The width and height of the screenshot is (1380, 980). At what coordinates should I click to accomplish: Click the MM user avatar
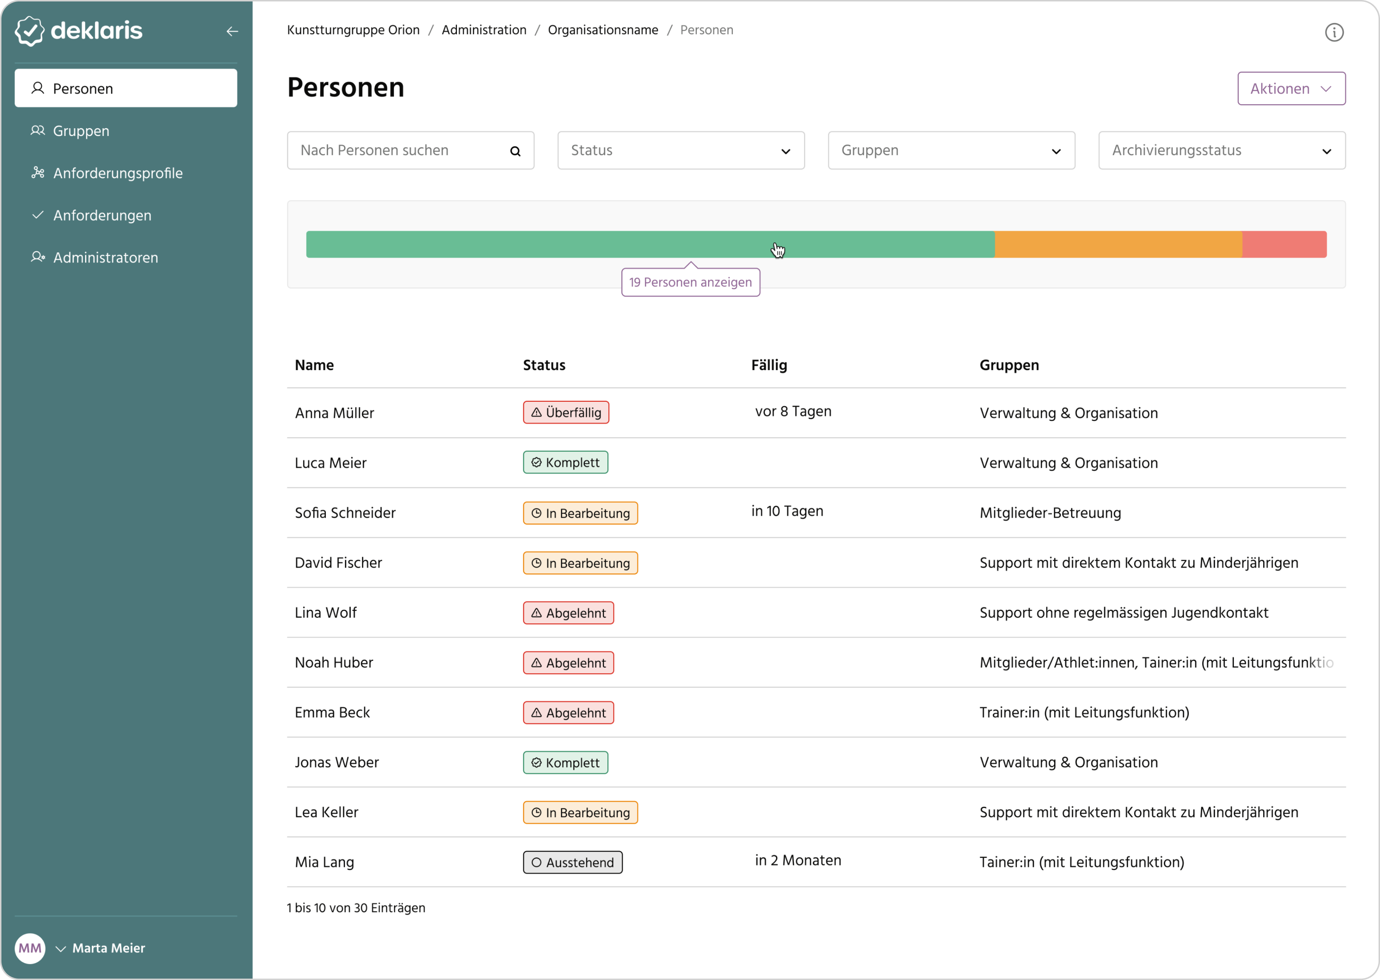click(30, 948)
